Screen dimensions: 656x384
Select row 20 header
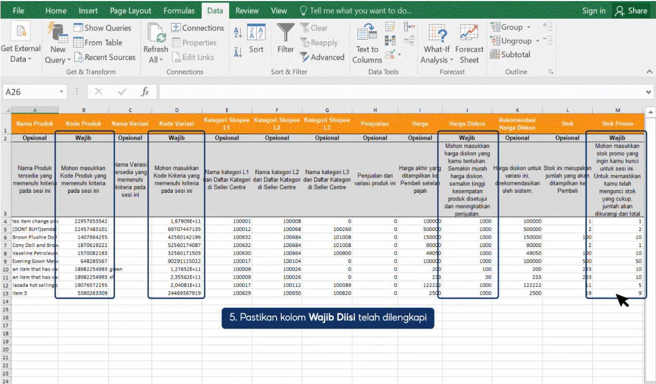coord(5,349)
